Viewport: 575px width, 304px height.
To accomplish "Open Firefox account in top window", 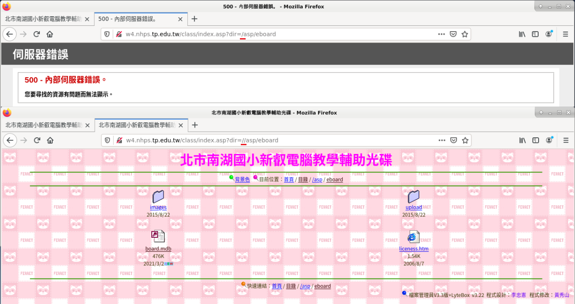I will click(549, 34).
